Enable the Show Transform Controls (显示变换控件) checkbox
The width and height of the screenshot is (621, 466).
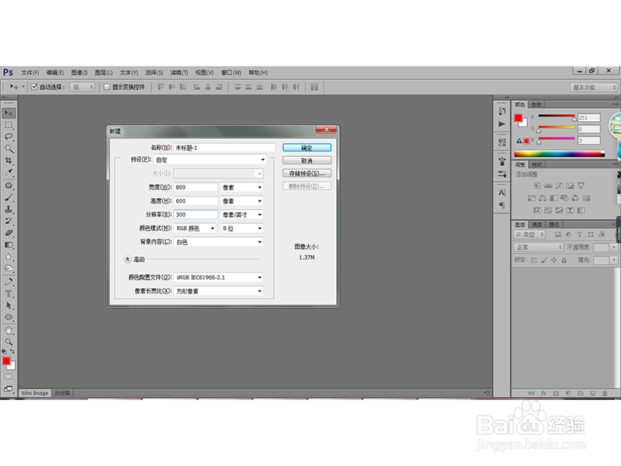click(x=106, y=87)
